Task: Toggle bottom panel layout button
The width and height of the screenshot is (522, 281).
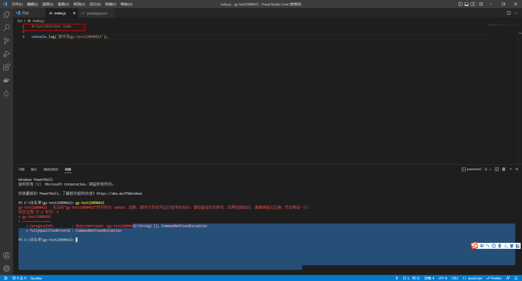Action: pos(467,4)
